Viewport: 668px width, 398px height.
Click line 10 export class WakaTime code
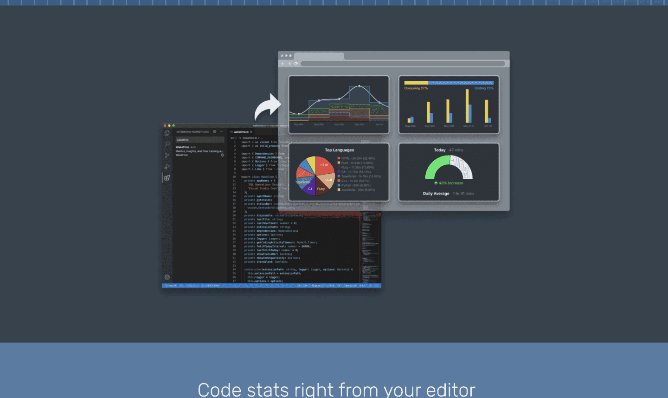(258, 177)
